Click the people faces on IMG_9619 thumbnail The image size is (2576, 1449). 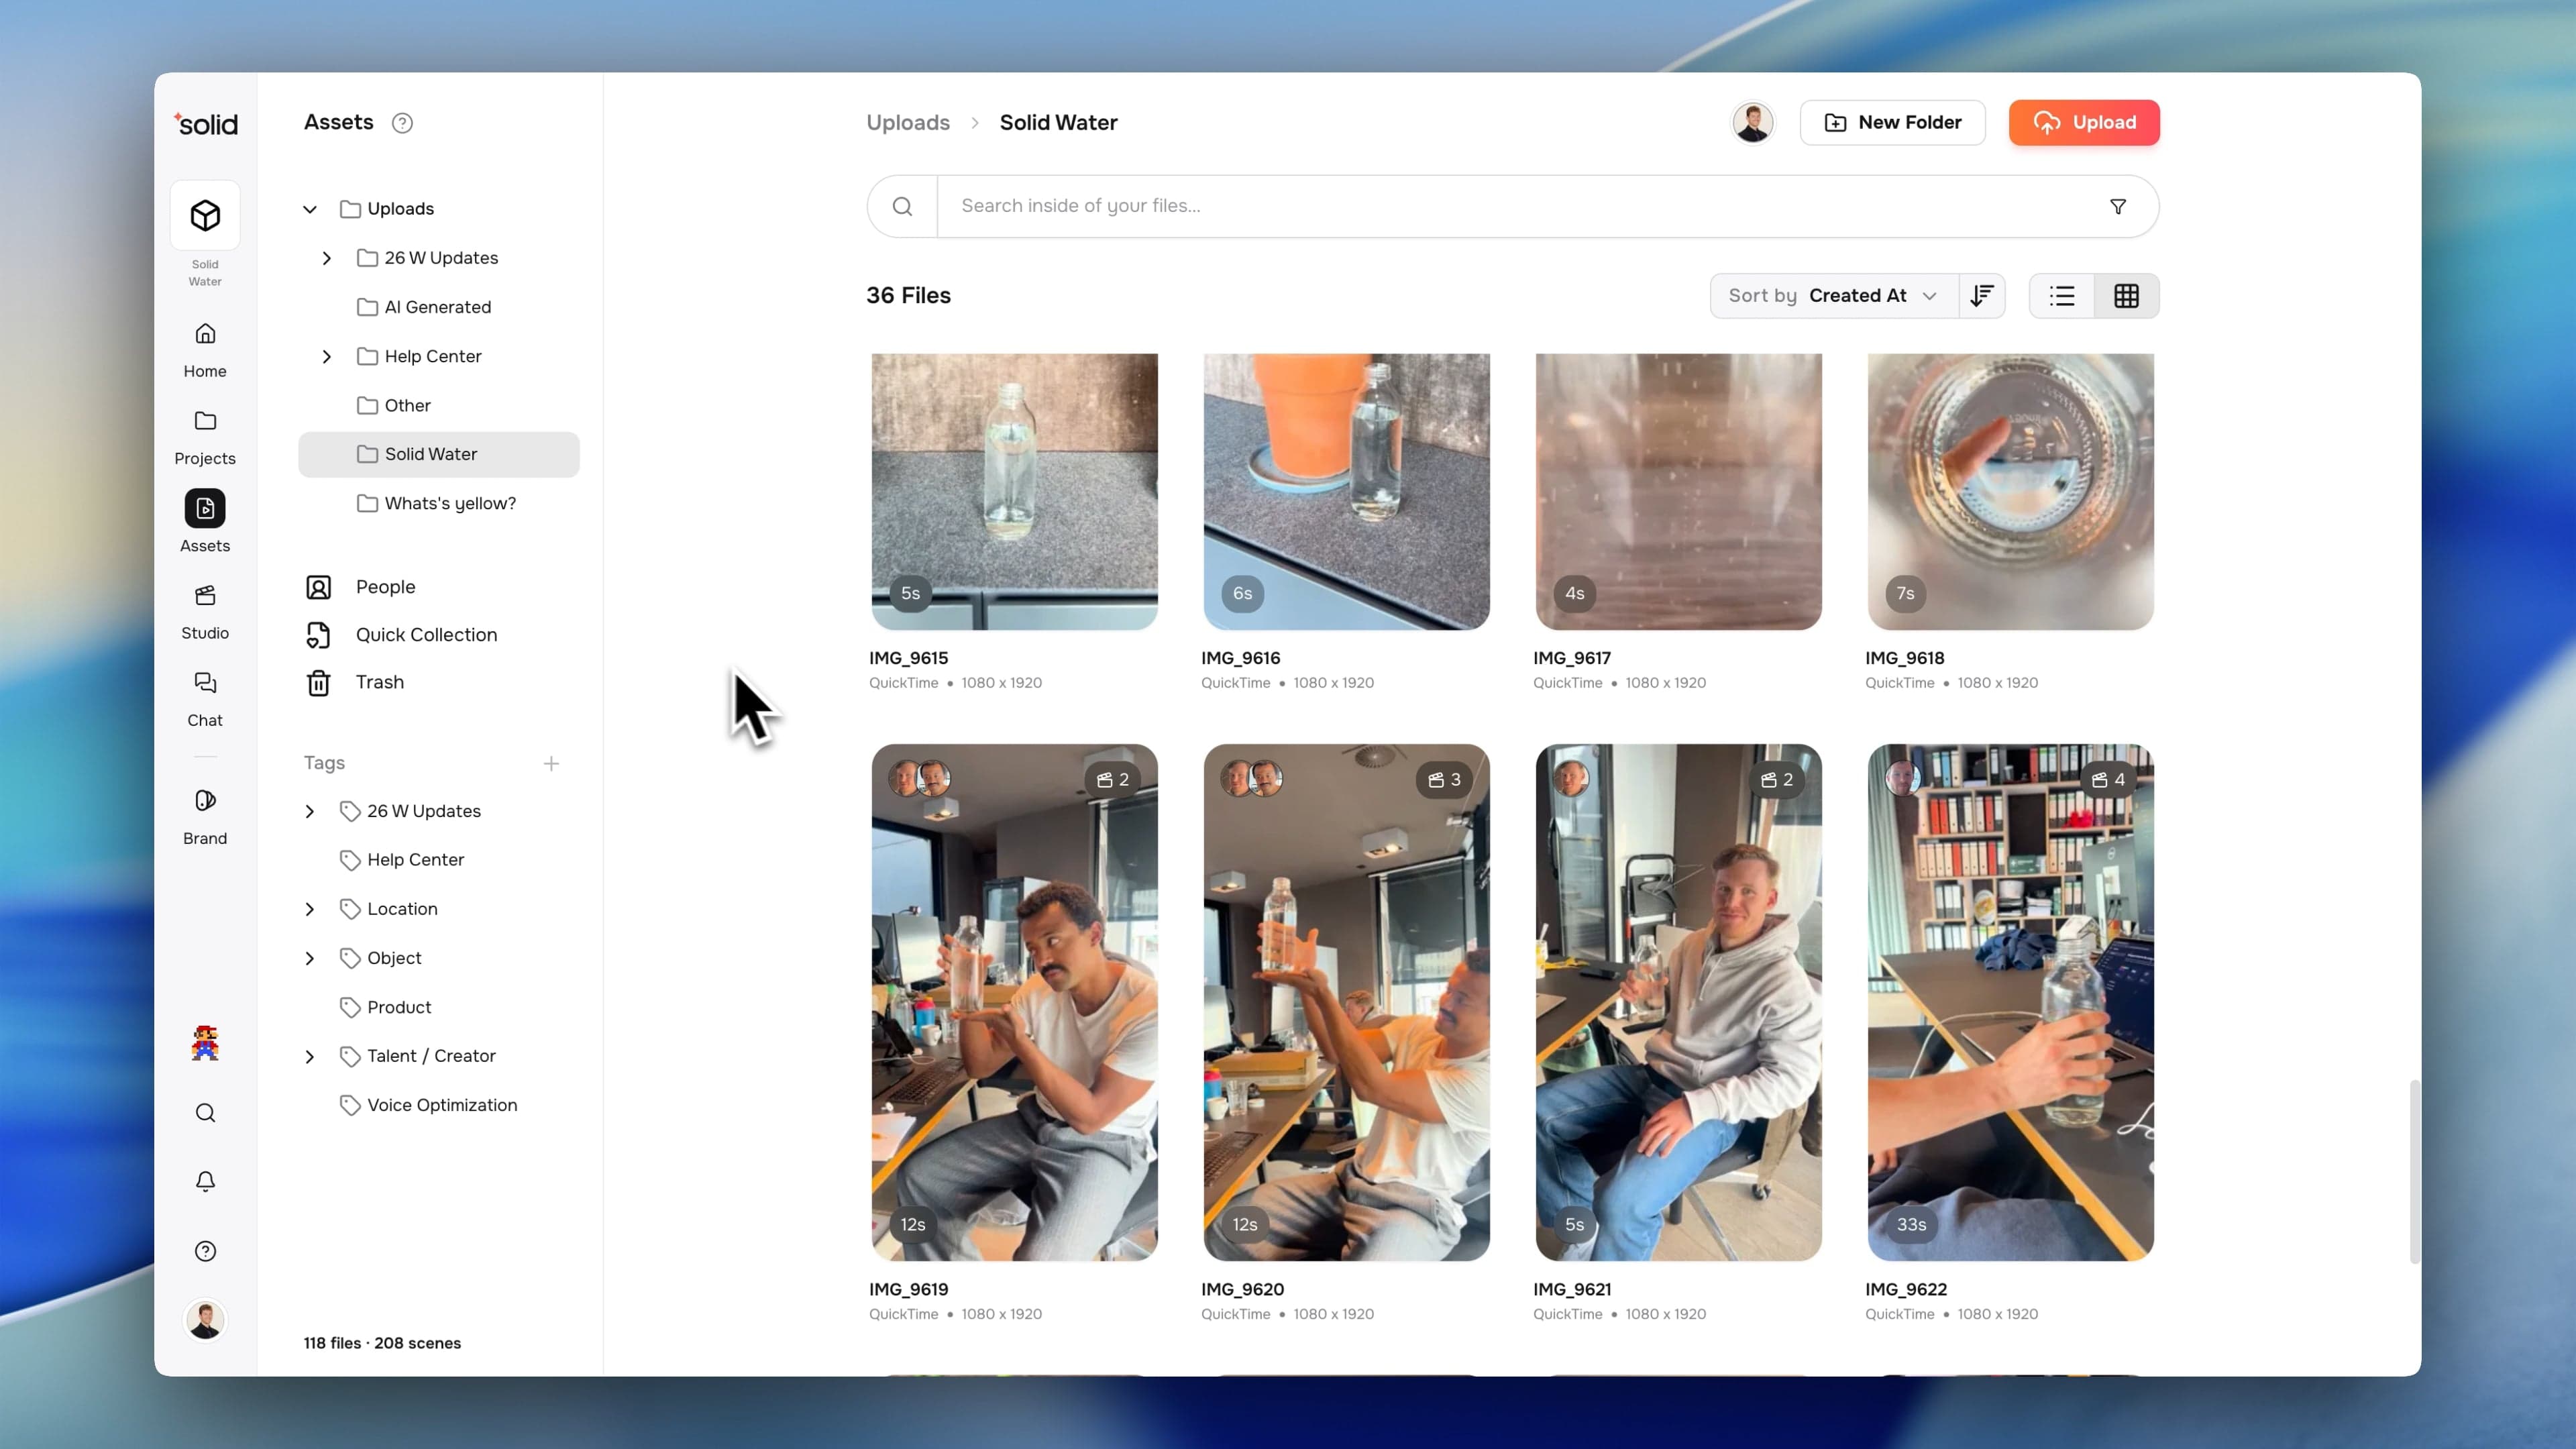[920, 778]
